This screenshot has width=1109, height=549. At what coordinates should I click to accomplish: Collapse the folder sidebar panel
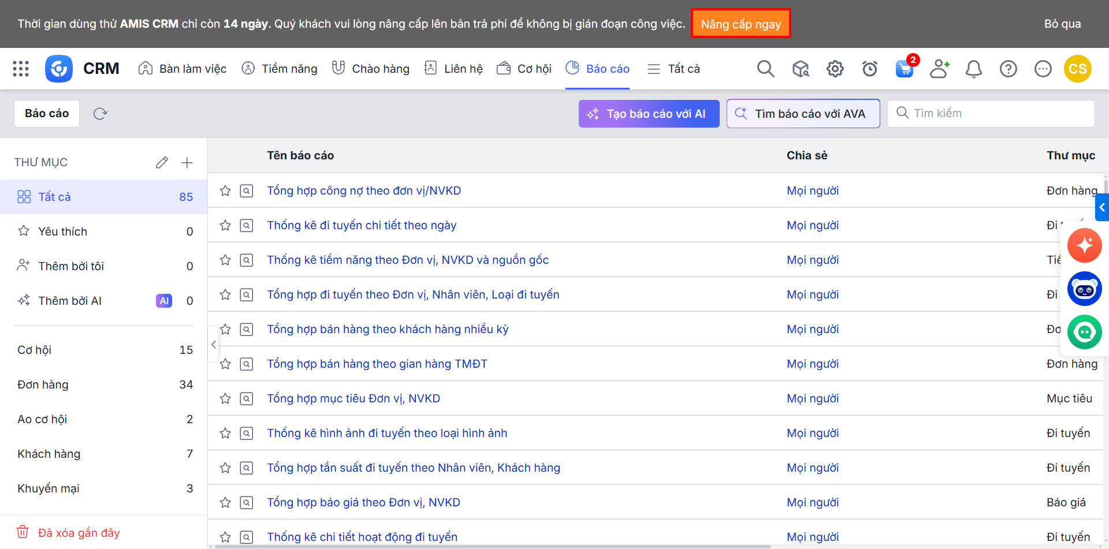(x=213, y=345)
